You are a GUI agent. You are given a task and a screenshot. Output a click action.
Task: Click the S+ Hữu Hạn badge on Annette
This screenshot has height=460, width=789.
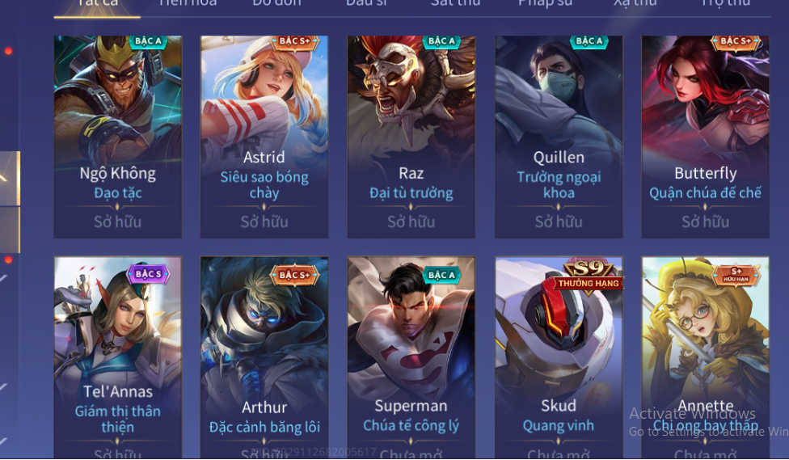pyautogui.click(x=736, y=275)
